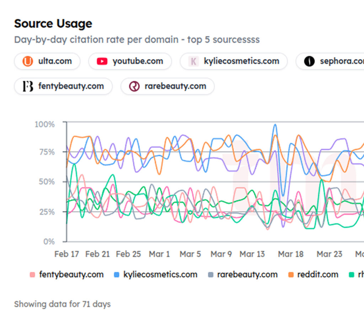
Task: Click the 100% y-axis label
Action: 44,124
